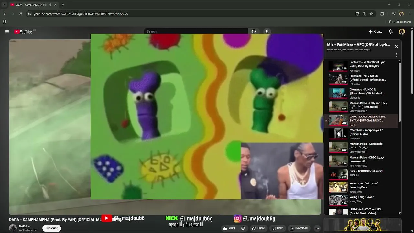Download the video
The height and width of the screenshot is (233, 414).
coord(299,228)
